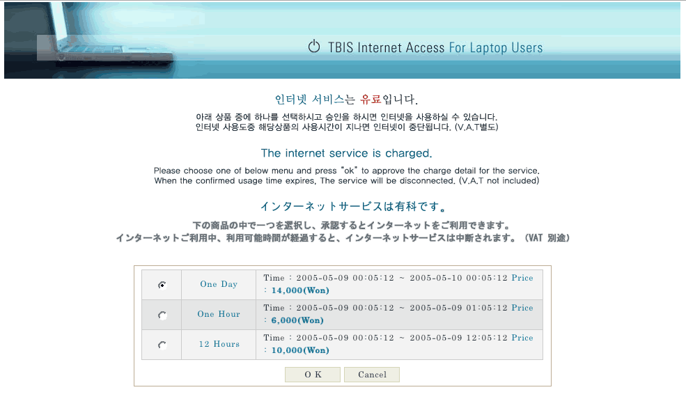Select the One Day radio button
The height and width of the screenshot is (399, 686).
click(162, 285)
